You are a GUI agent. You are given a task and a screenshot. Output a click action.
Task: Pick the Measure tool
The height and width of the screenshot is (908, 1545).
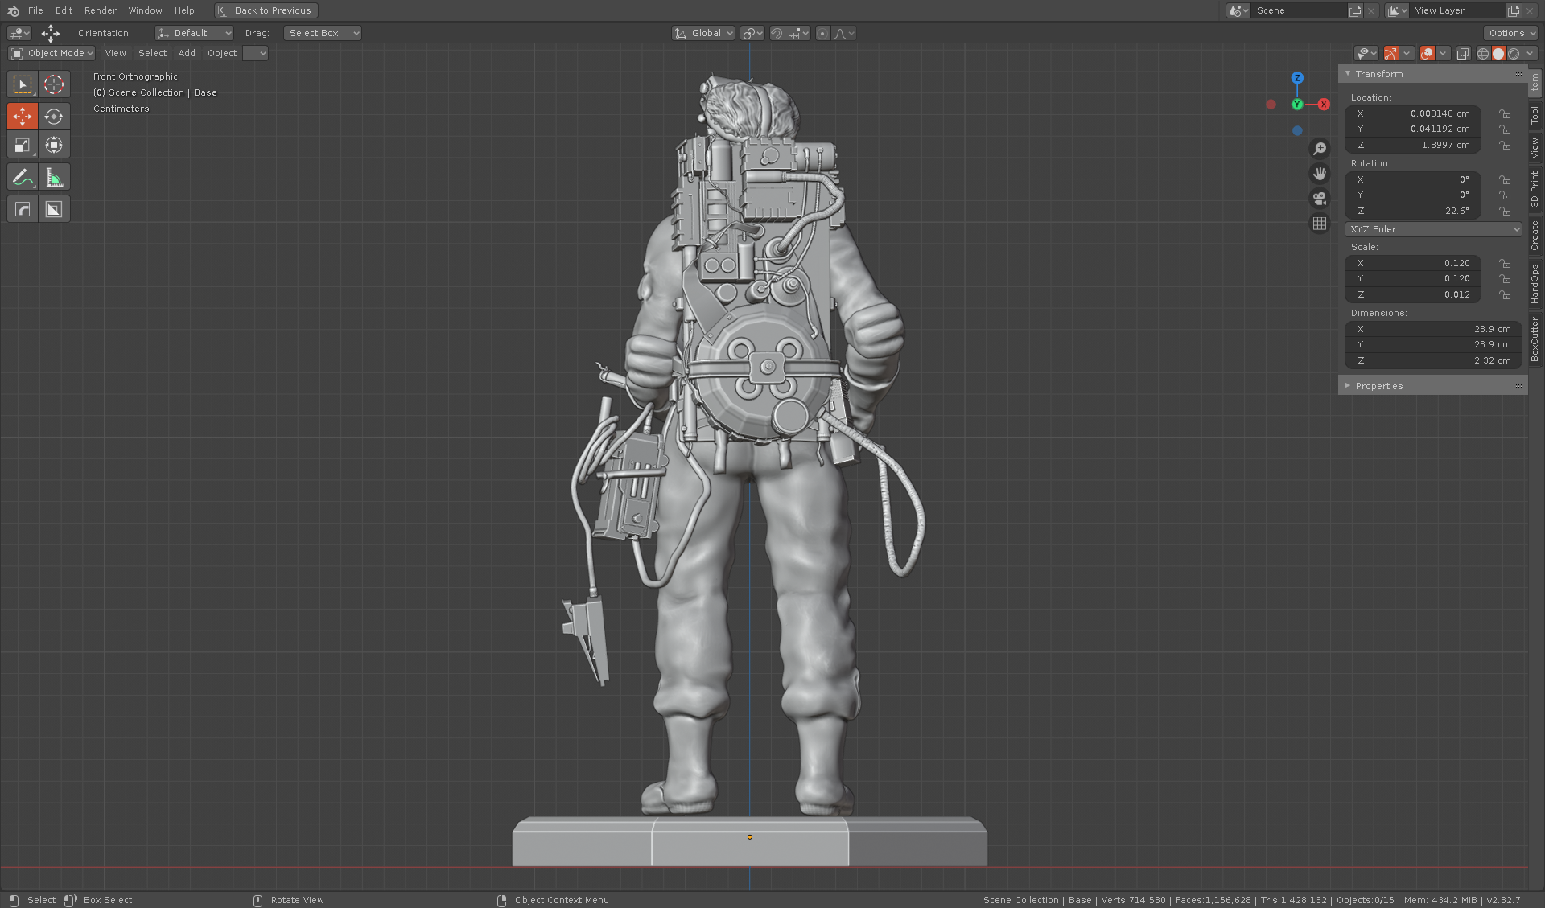(54, 176)
